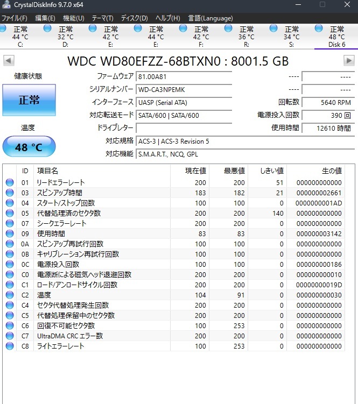Click the power-on hours field 12610 時間
358x404 pixels.
(x=328, y=128)
